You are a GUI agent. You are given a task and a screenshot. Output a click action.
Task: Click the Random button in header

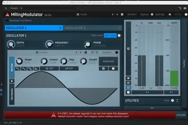132,15
